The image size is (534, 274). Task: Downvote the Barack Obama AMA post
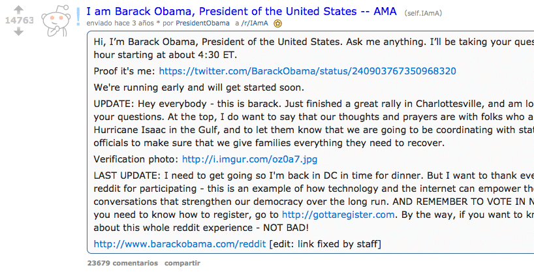click(x=19, y=32)
